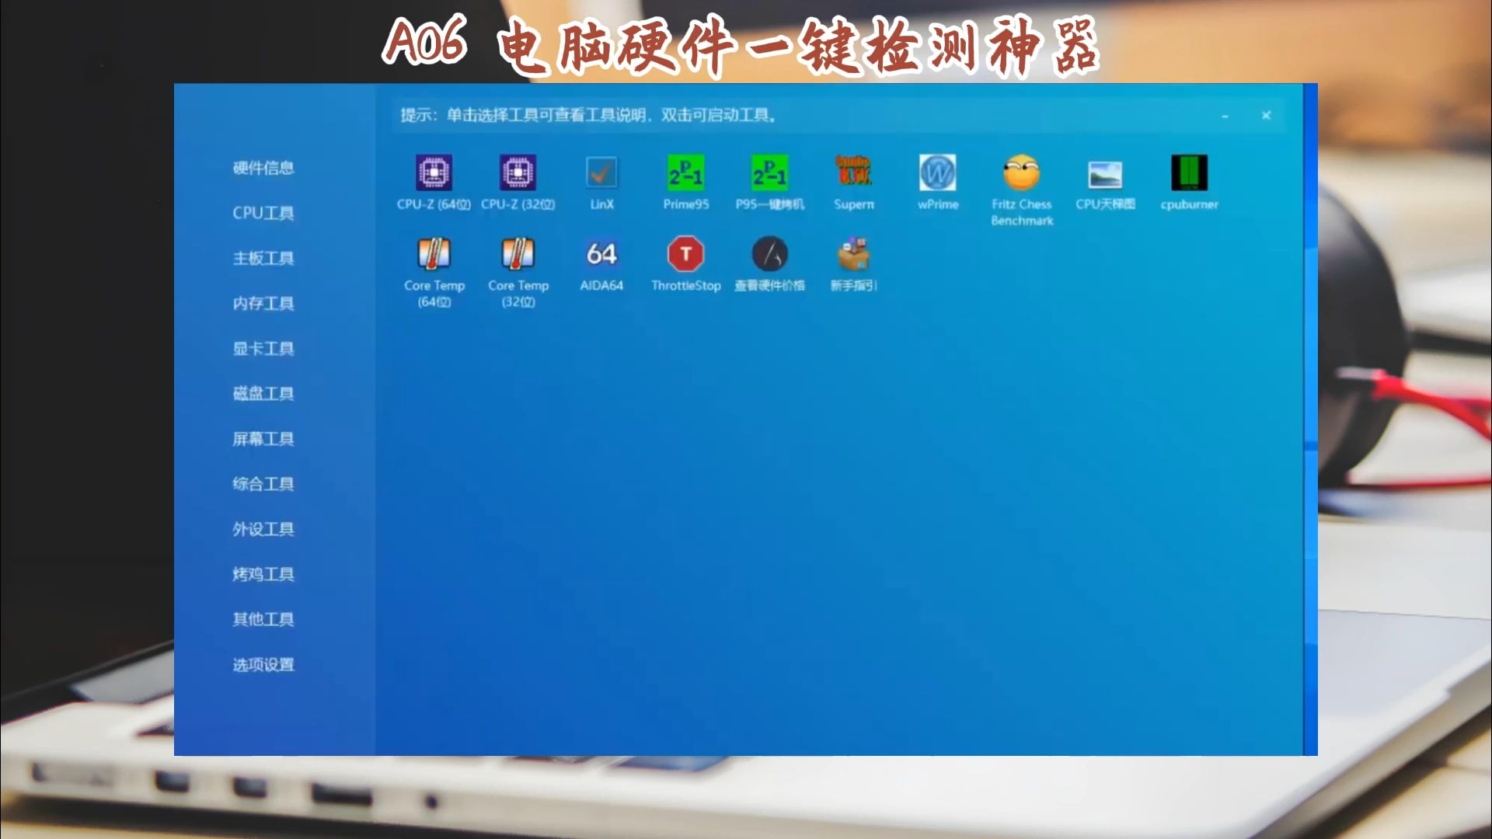Viewport: 1492px width, 839px height.
Task: Select the Core Temp (32位) icon
Action: pos(518,254)
